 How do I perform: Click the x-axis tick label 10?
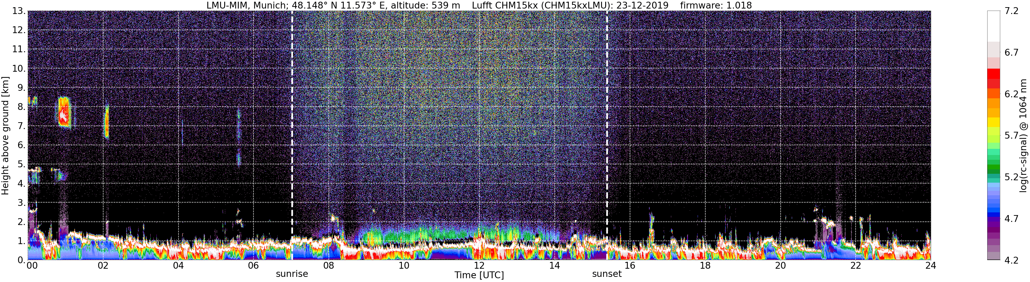pyautogui.click(x=404, y=266)
